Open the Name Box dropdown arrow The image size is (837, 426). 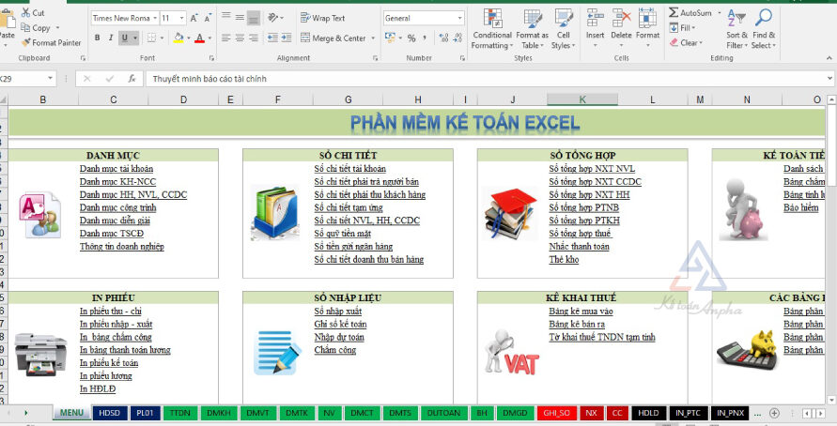pos(50,79)
